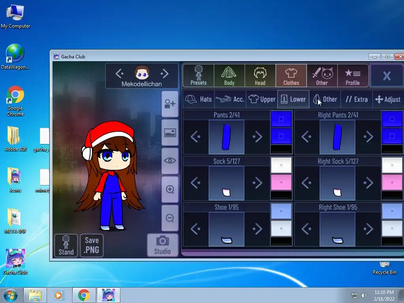The image size is (404, 303).
Task: Select next Sock style
Action: pos(257,183)
